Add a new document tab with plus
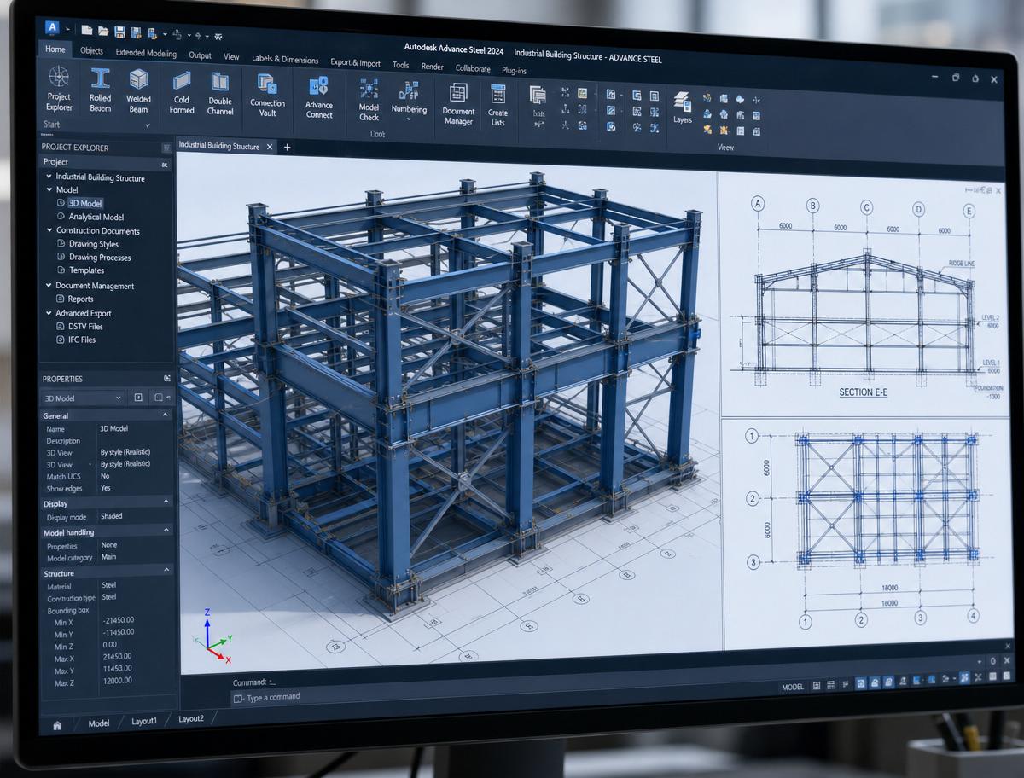The height and width of the screenshot is (778, 1024). 287,148
